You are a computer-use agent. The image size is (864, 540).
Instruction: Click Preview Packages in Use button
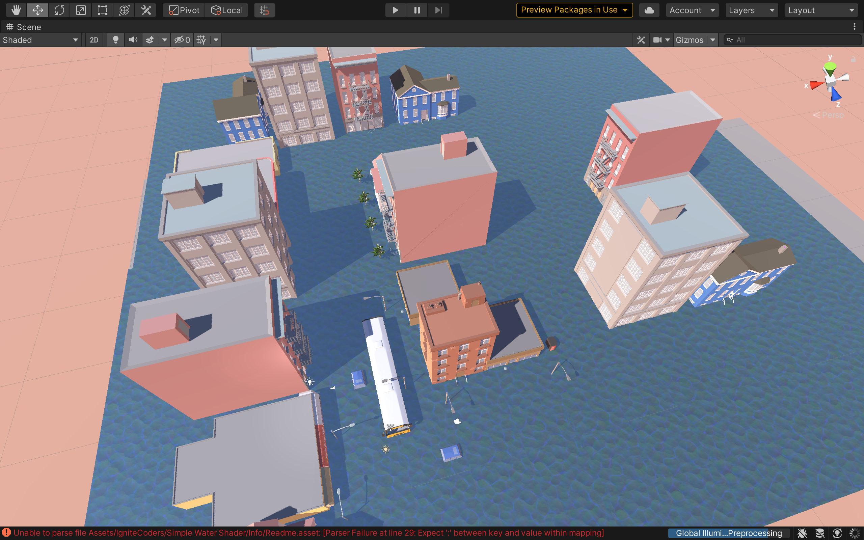574,10
